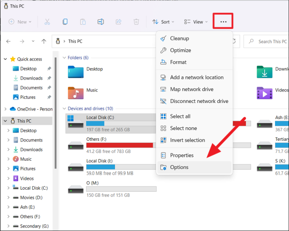Select Map network drive menu entry
Screen dimensions: 289x231
(x=192, y=89)
